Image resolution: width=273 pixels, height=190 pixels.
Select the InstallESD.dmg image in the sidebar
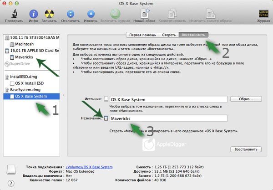25,77
